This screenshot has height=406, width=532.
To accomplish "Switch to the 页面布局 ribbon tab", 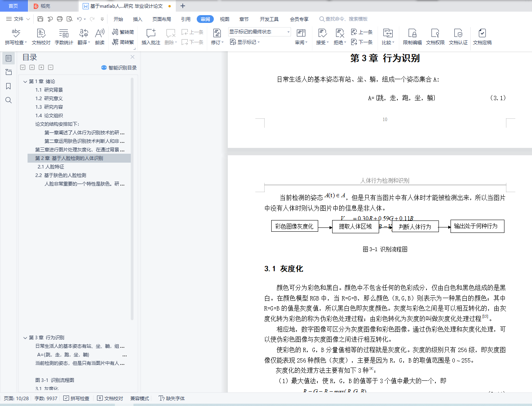I will pos(162,19).
